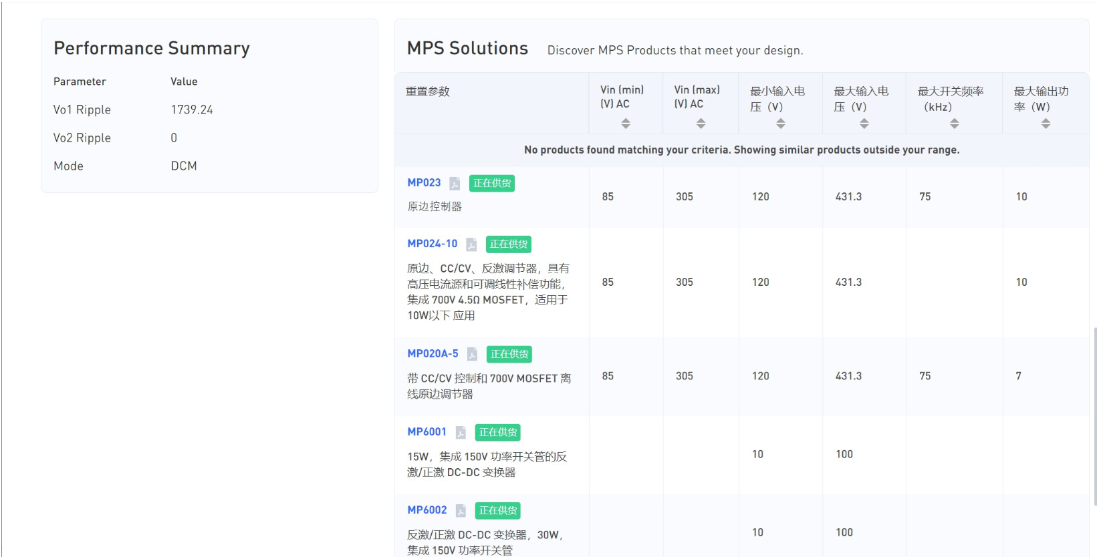The image size is (1097, 557).
Task: Sort by 最大开关频率 (kHz) column
Action: [955, 124]
